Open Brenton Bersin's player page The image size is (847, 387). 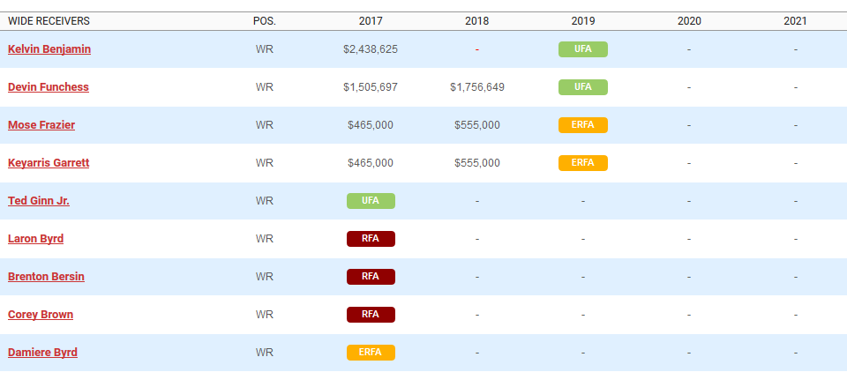(46, 277)
